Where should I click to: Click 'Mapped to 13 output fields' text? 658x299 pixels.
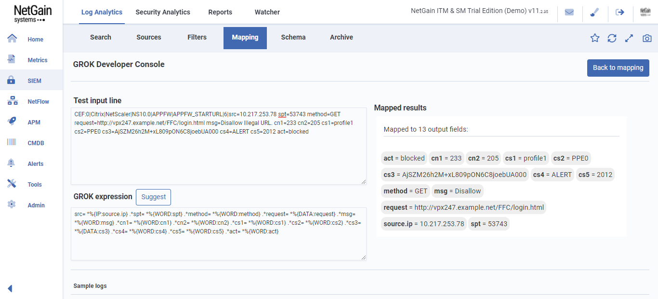[426, 129]
